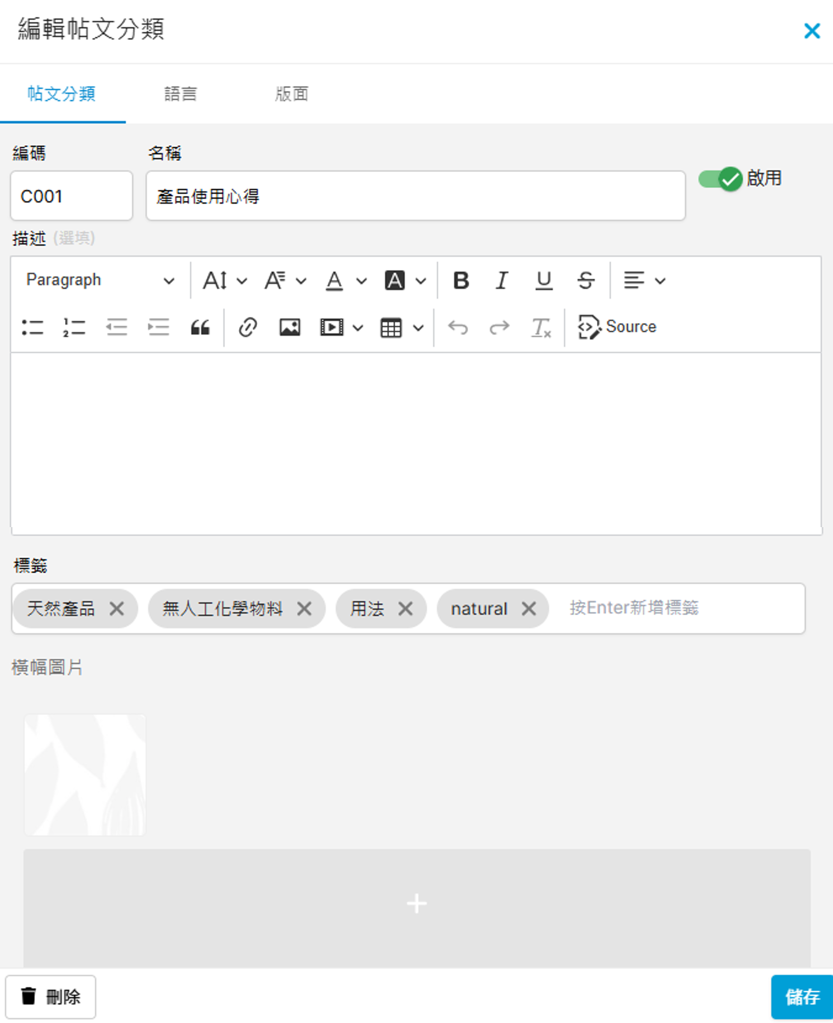Image resolution: width=833 pixels, height=1023 pixels.
Task: Click the 刪除 button
Action: pos(51,997)
